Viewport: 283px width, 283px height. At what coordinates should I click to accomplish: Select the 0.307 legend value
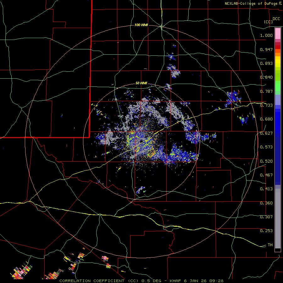266,217
